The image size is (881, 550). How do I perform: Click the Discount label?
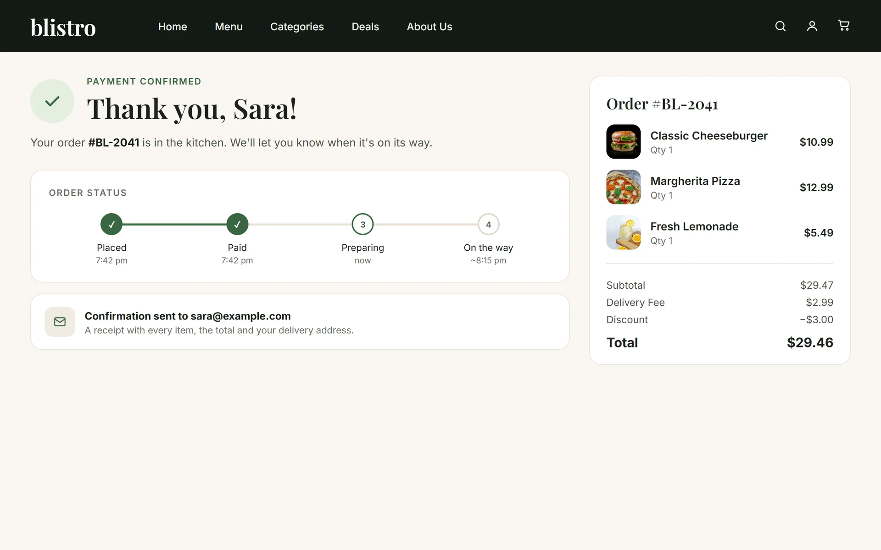[627, 319]
